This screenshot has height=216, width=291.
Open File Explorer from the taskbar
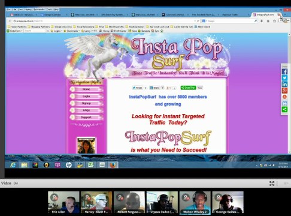24,165
